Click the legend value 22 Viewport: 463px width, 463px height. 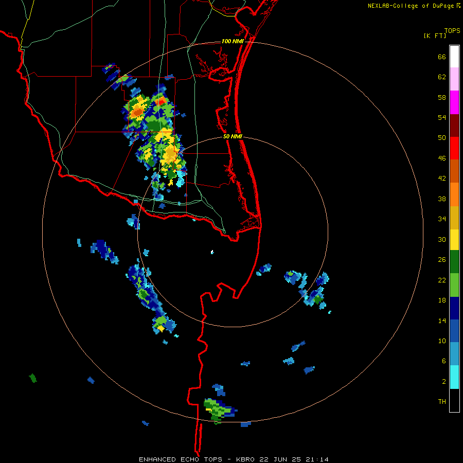pyautogui.click(x=442, y=280)
